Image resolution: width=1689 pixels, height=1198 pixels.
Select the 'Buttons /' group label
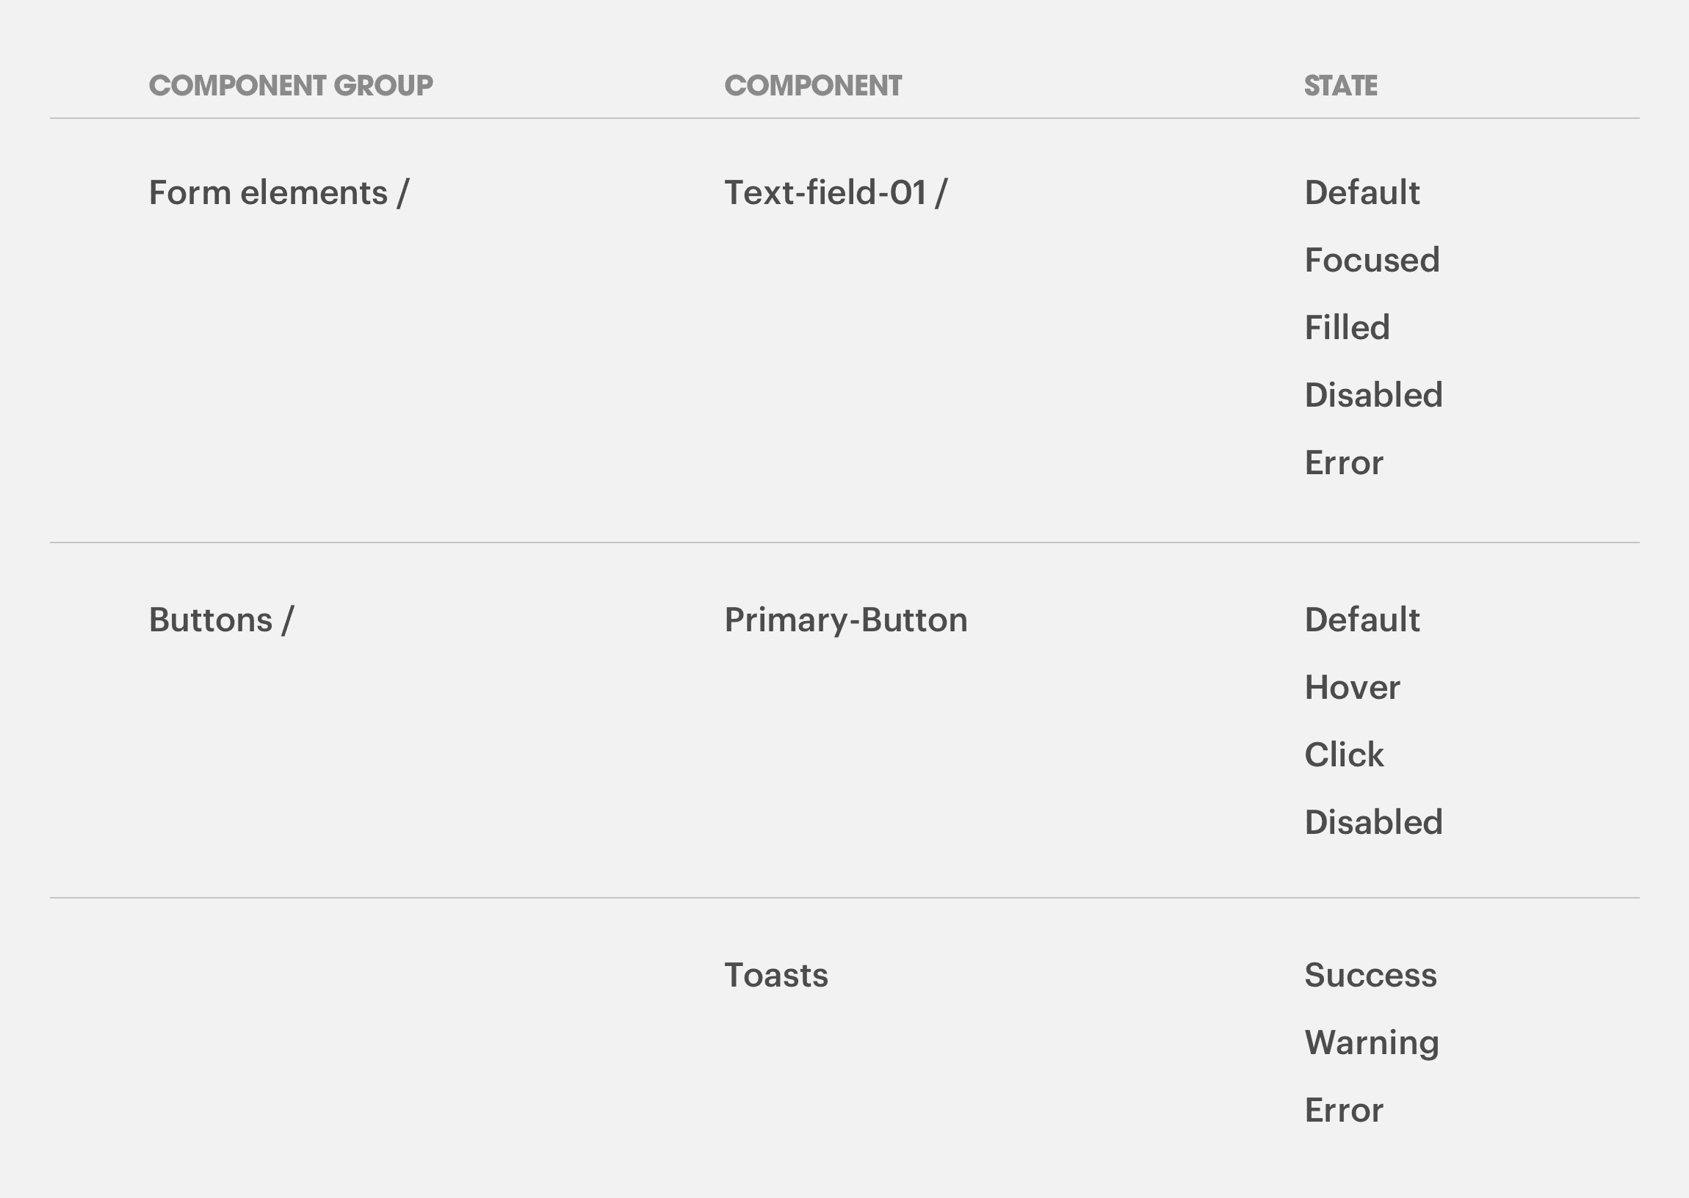(x=220, y=620)
